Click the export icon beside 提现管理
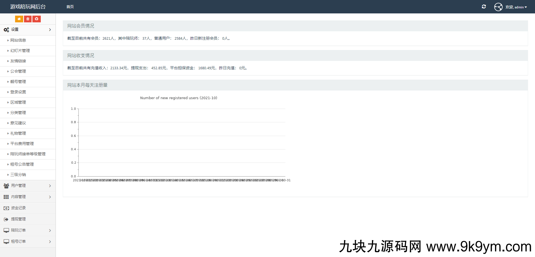The image size is (535, 257). [x=6, y=219]
